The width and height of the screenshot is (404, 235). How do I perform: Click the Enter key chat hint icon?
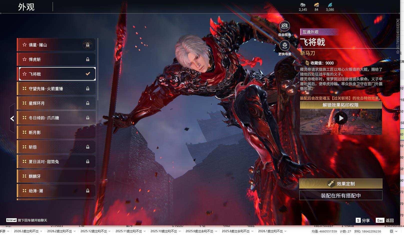click(11, 220)
